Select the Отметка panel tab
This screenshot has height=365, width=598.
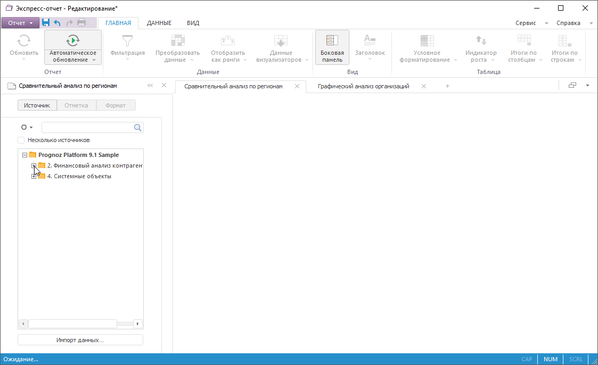[x=76, y=105]
